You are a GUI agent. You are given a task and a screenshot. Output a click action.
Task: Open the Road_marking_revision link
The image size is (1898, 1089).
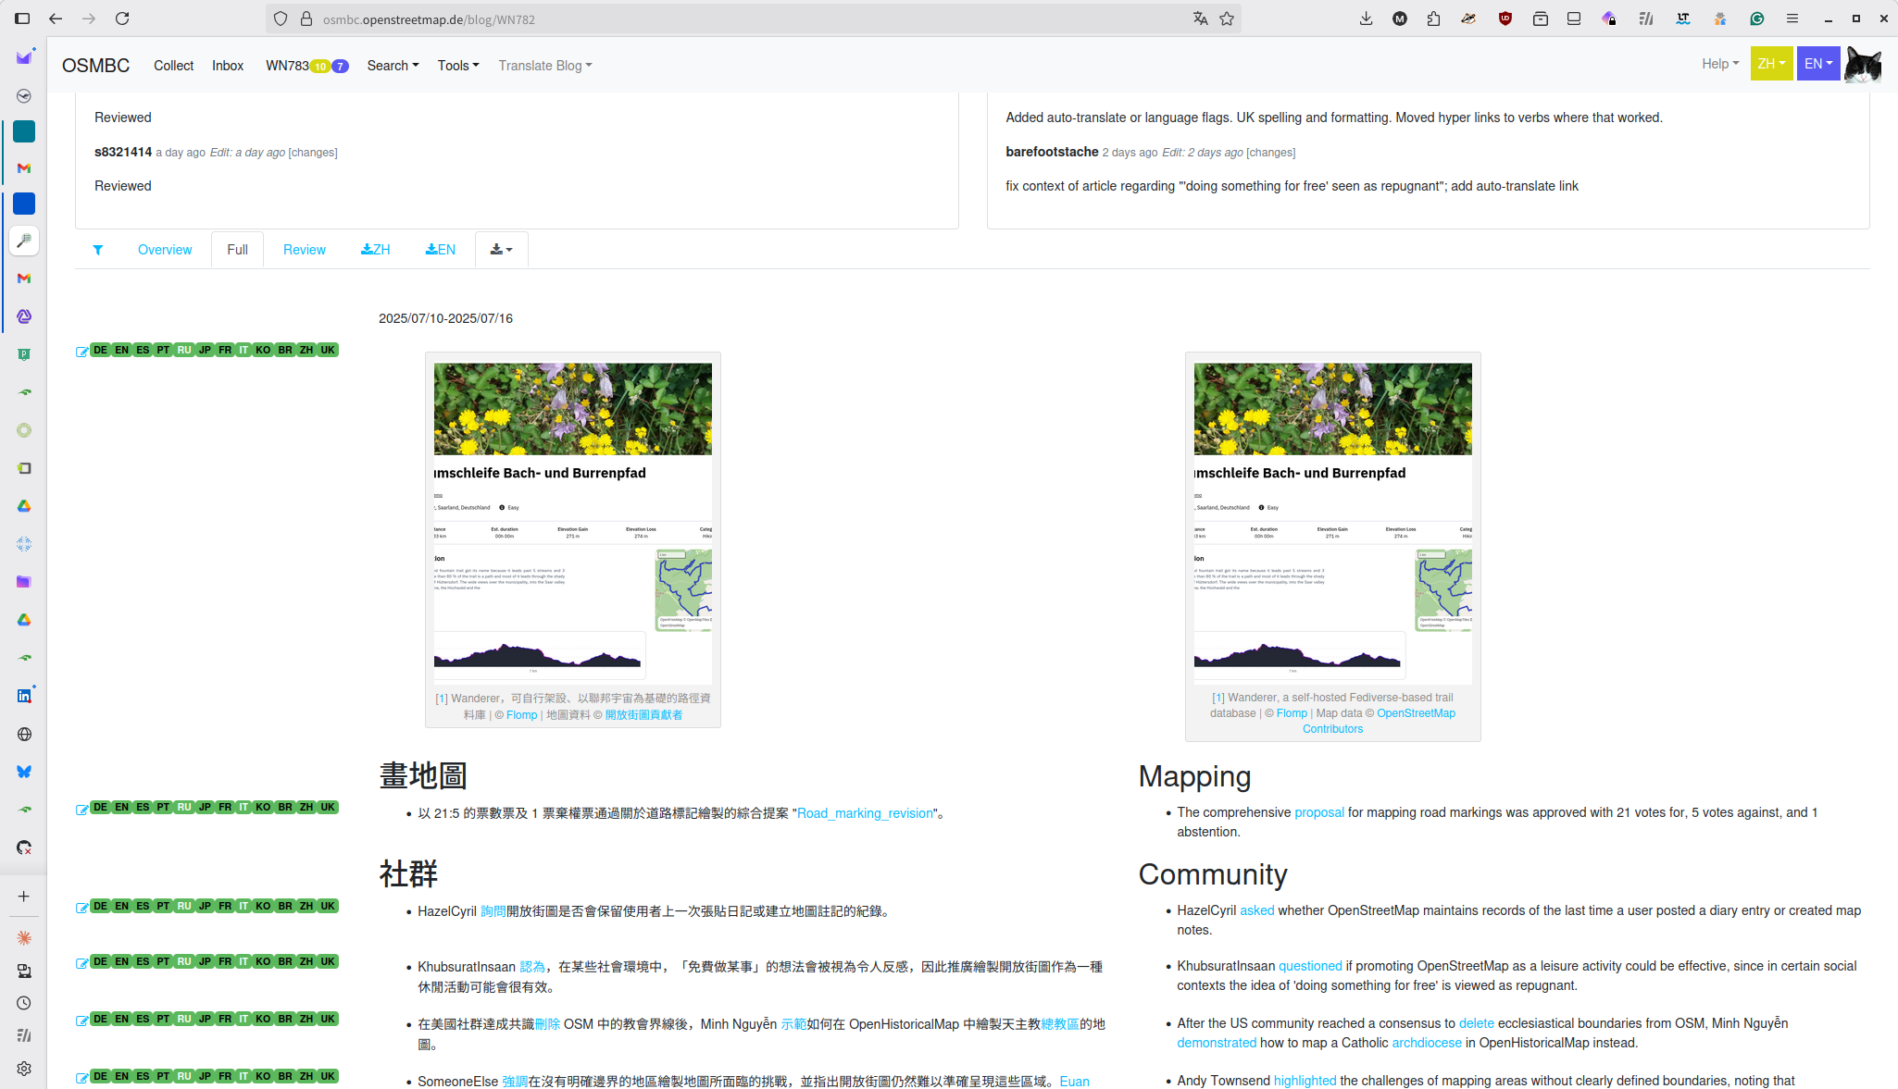pos(865,813)
